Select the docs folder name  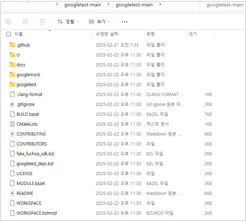21,65
